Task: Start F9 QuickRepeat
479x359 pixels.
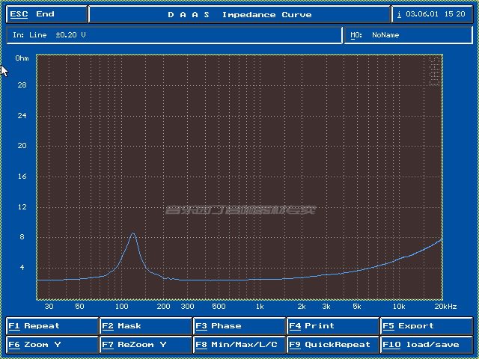Action: 333,345
